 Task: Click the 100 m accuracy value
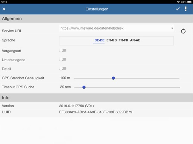coord(65,78)
